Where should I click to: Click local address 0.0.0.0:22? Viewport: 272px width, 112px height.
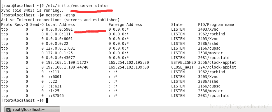[x=57, y=43]
